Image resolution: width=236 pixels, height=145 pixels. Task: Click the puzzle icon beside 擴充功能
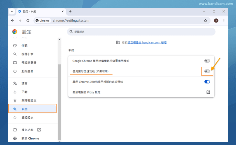pyautogui.click(x=15, y=130)
